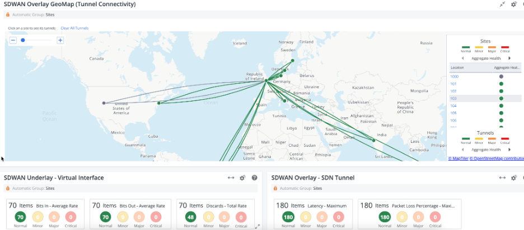This screenshot has height=230, width=524.
Task: Filter Latency by the Normal 180 badge
Action: click(288, 217)
